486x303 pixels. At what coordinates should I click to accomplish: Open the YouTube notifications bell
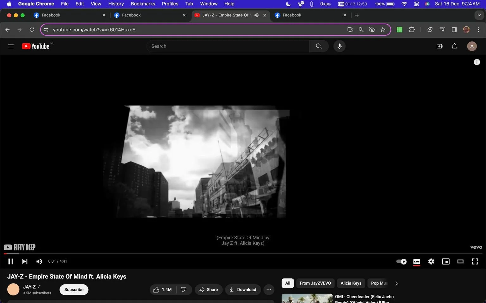coord(454,46)
